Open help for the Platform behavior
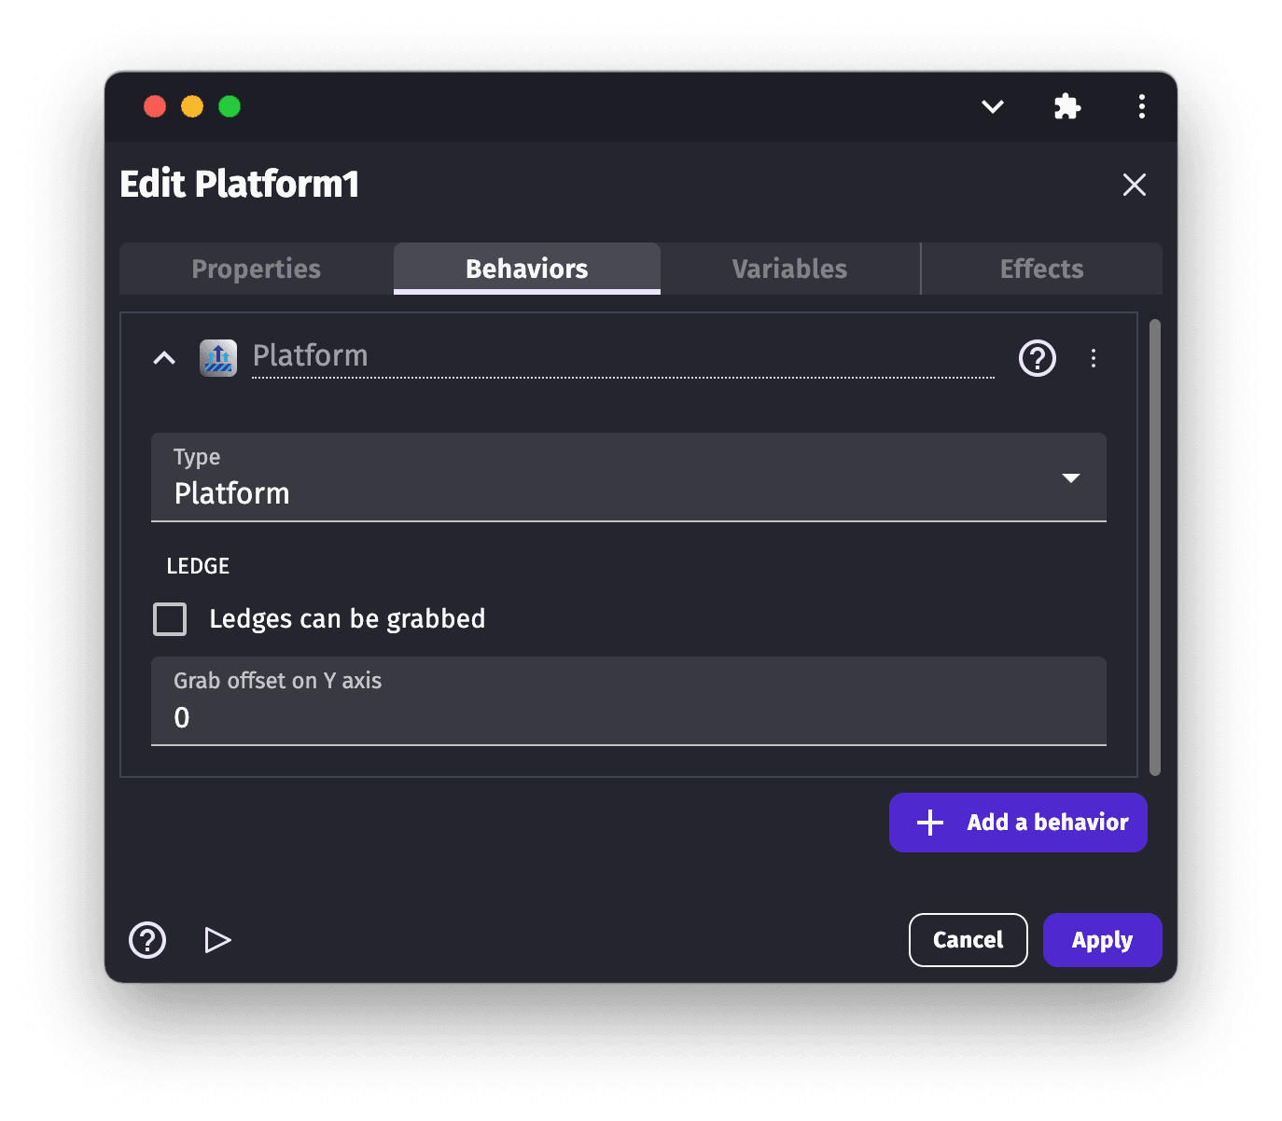Viewport: 1282px width, 1121px height. (1037, 358)
